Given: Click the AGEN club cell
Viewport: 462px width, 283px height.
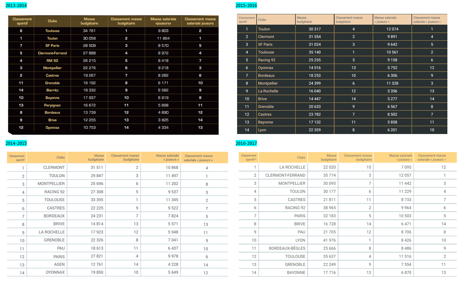Looking at the screenshot, I should point(59,264).
